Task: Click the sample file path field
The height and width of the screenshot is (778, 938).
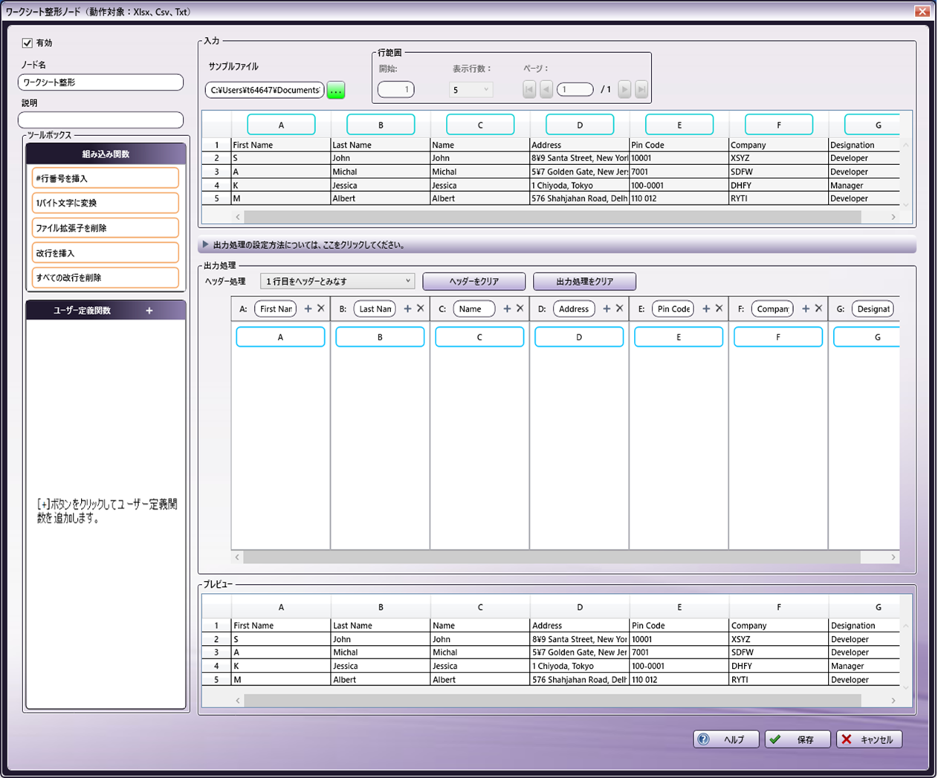Action: [x=265, y=90]
